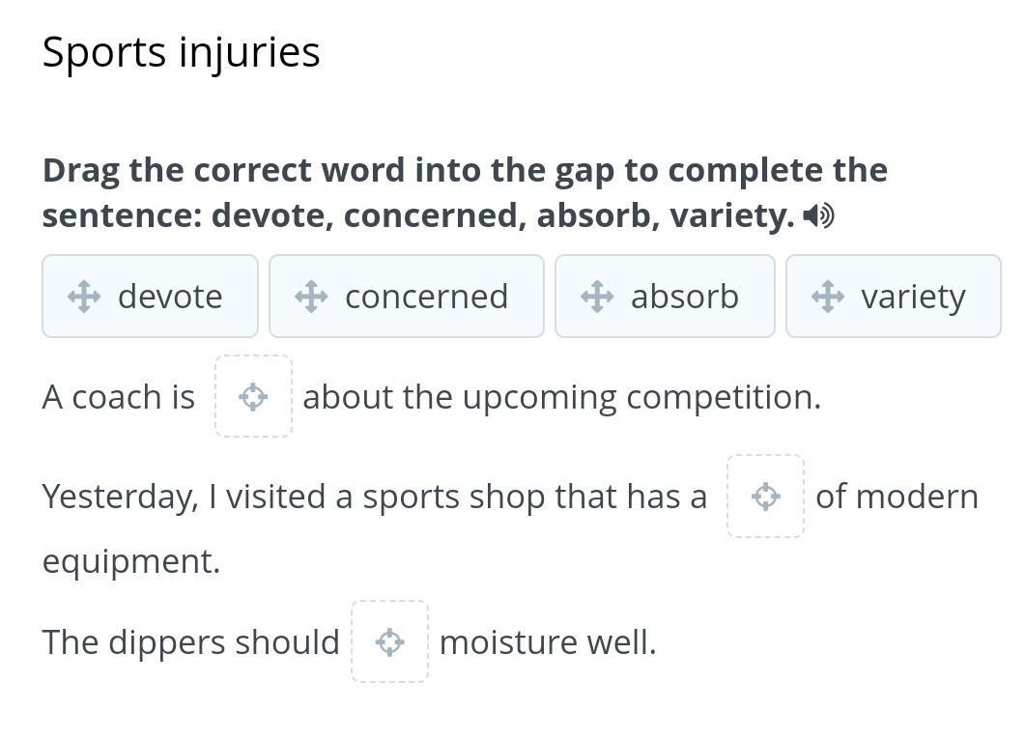Screen dimensions: 1025x740
Task: Select the 'variety' word chip
Action: tap(893, 297)
